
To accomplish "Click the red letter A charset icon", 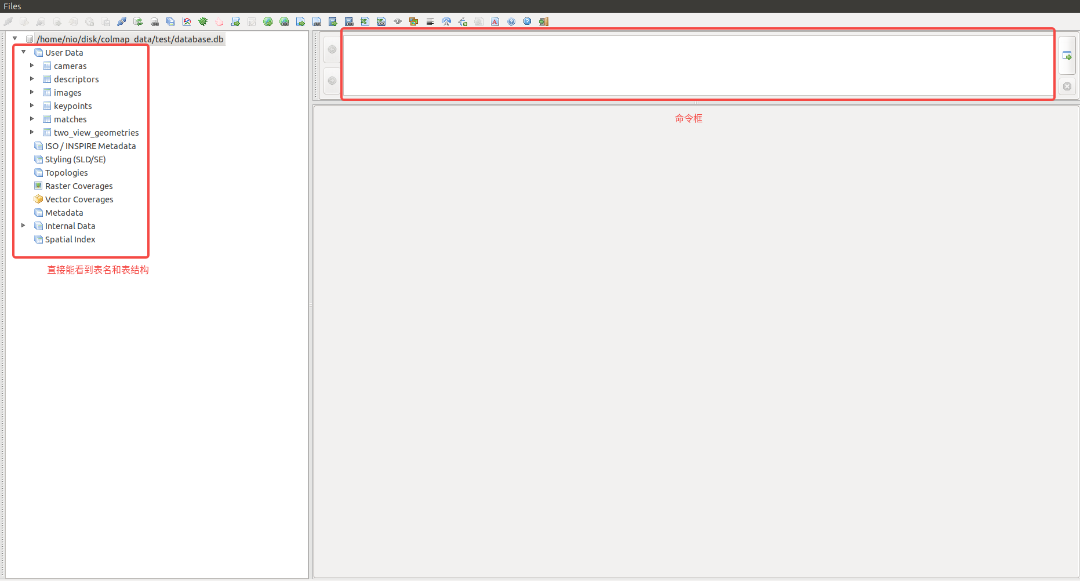I will [495, 21].
